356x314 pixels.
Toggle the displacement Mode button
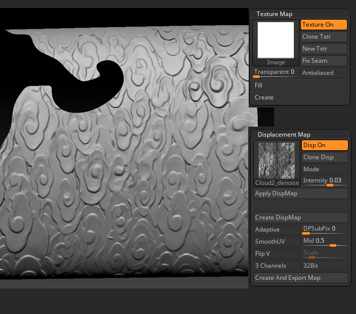[324, 169]
